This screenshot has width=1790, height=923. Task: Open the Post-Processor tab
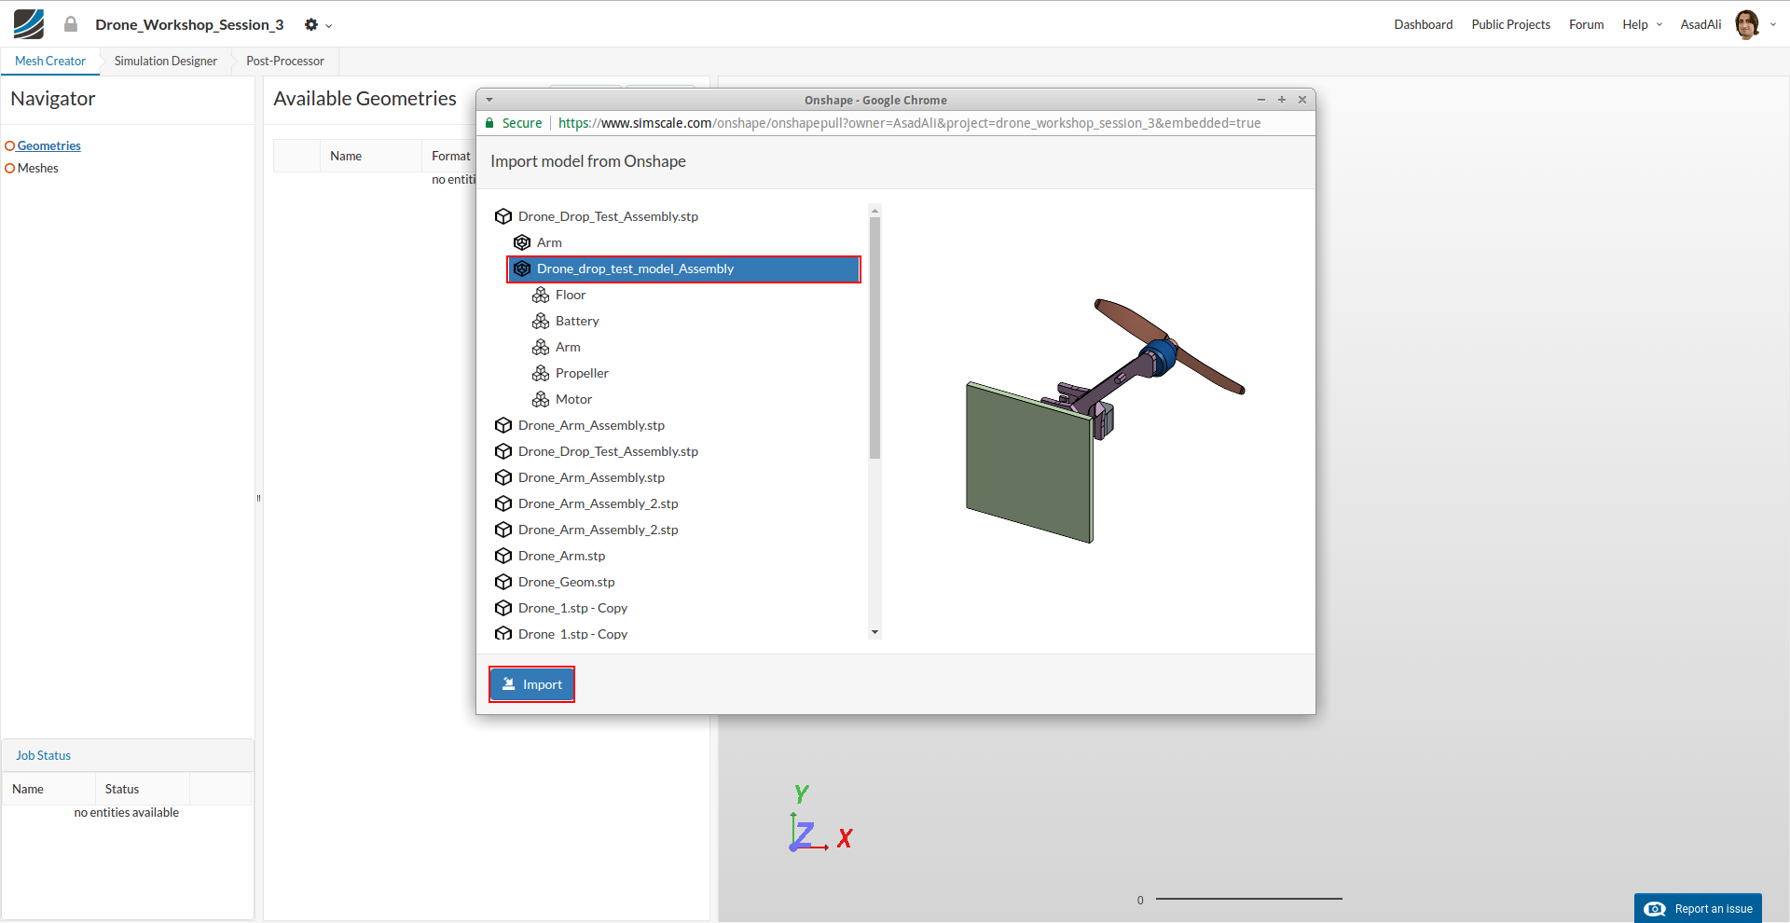point(285,62)
